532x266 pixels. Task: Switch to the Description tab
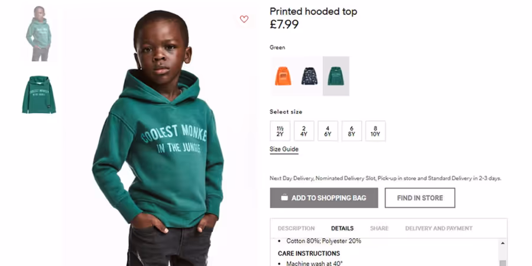296,228
